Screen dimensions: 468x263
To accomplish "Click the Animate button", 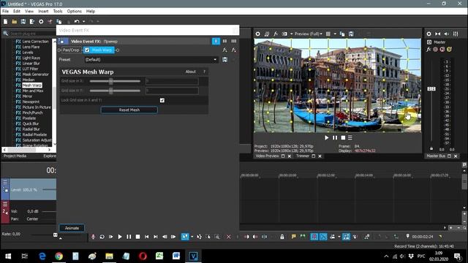I will click(x=72, y=228).
